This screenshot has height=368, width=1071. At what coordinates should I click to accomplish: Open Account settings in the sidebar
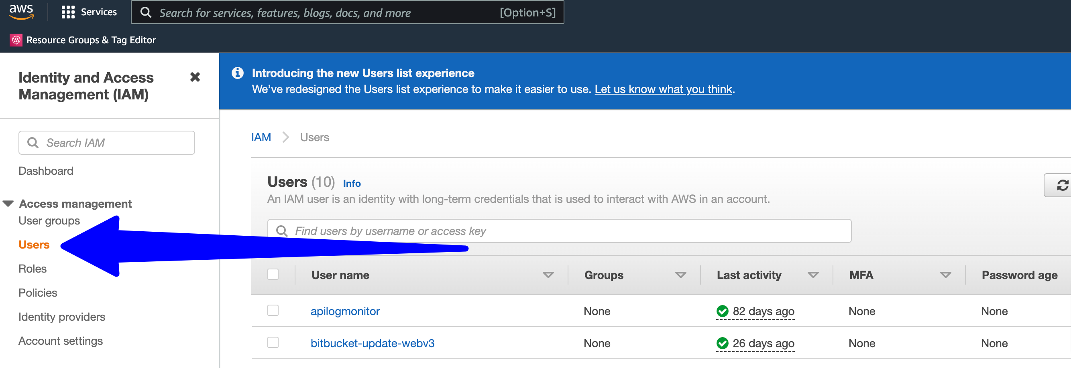(x=61, y=341)
